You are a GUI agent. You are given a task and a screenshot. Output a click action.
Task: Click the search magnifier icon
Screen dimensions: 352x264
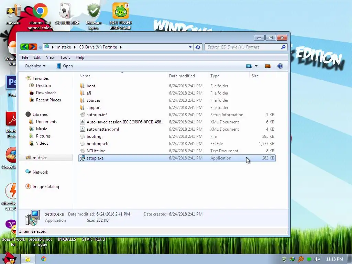(283, 47)
